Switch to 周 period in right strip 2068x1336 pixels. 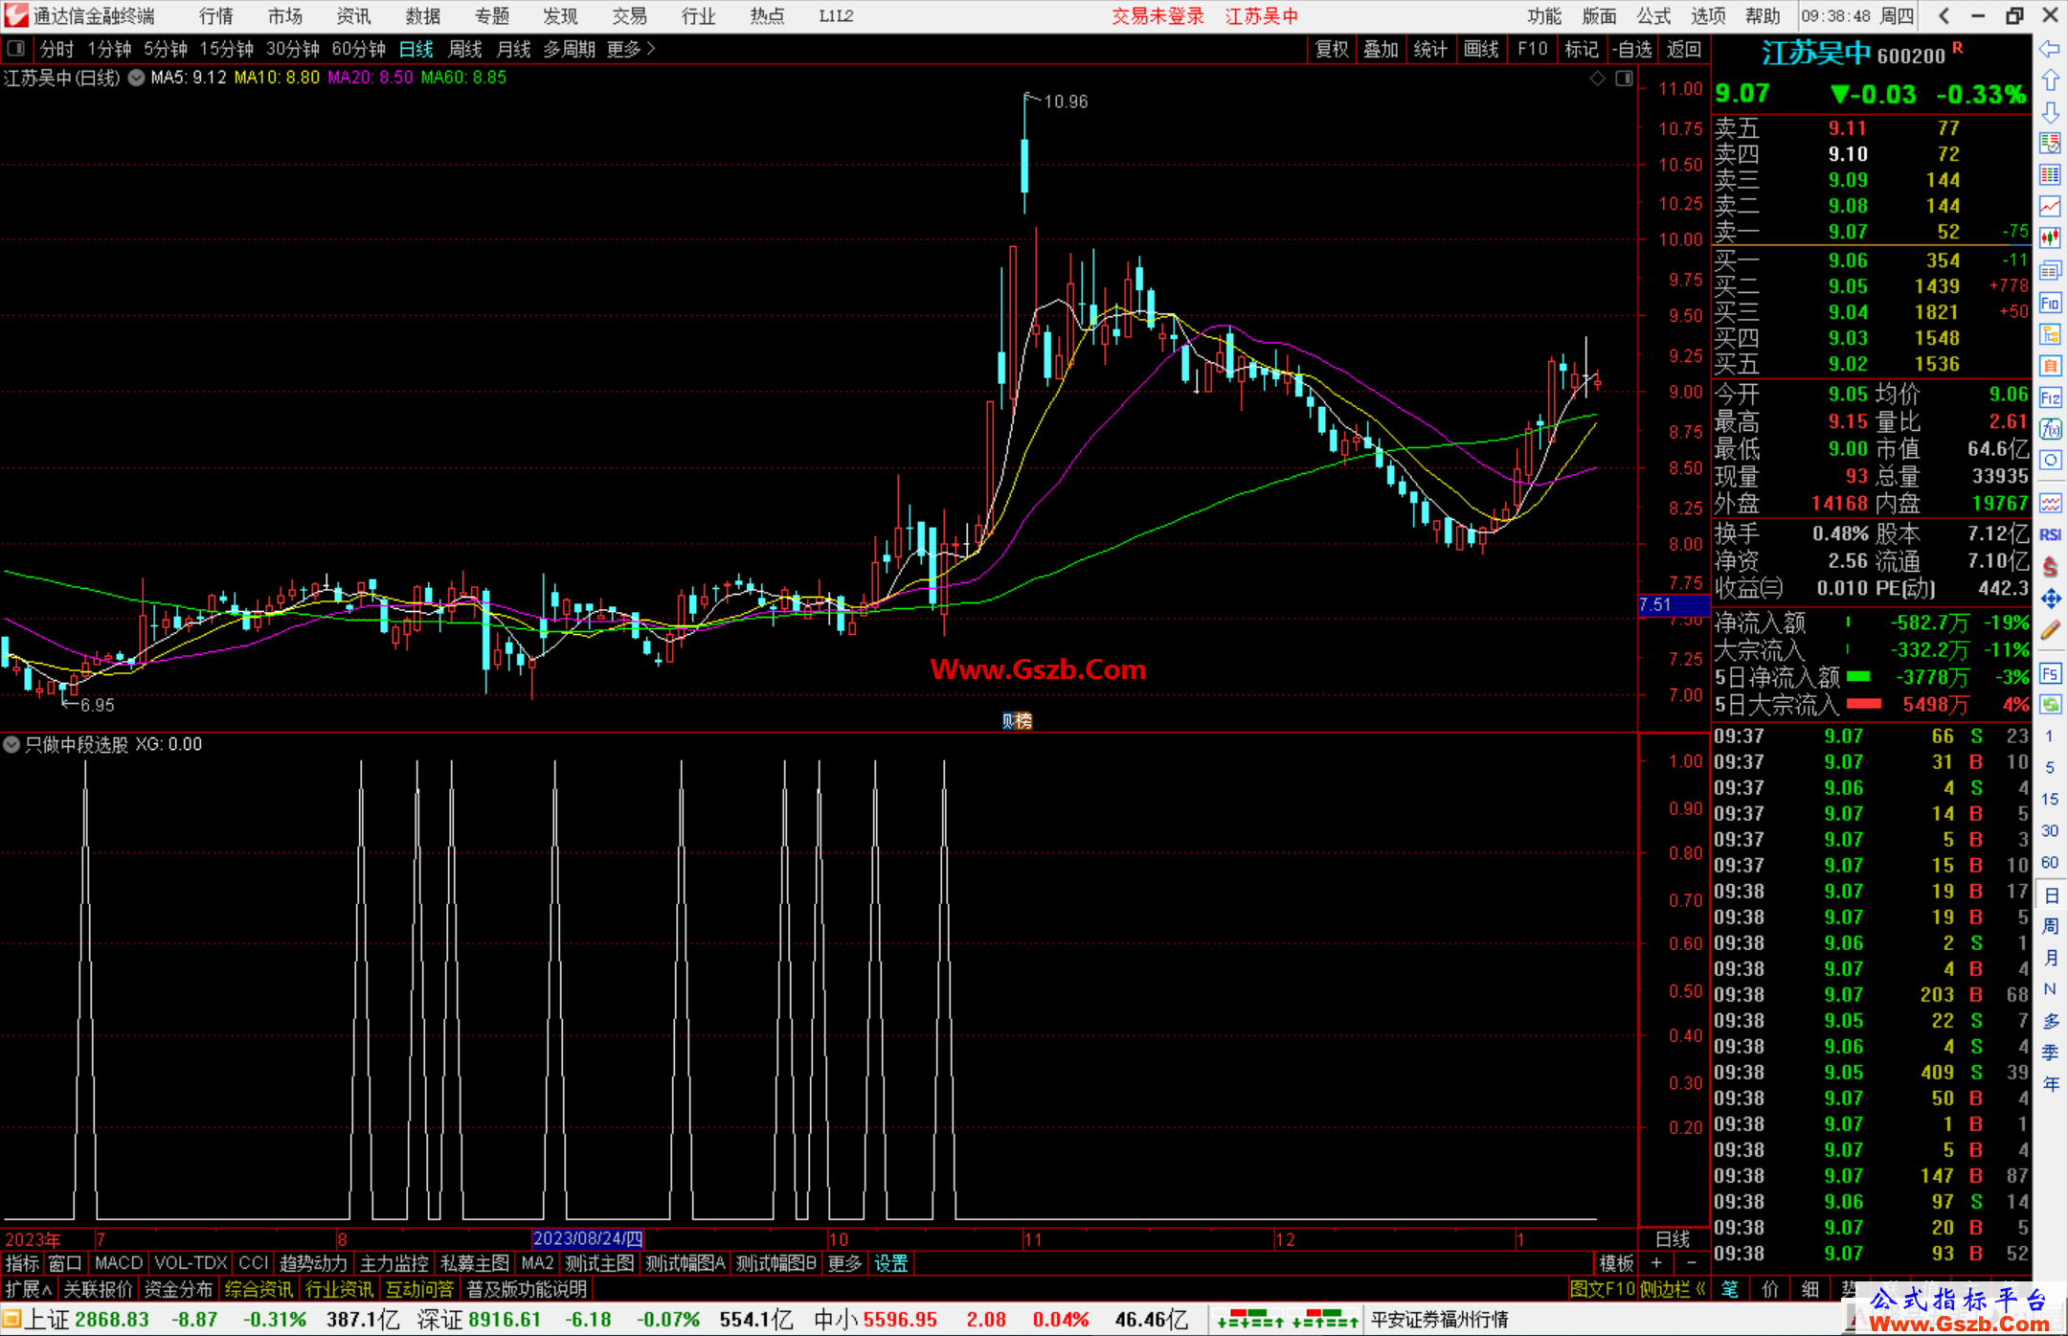point(2050,926)
